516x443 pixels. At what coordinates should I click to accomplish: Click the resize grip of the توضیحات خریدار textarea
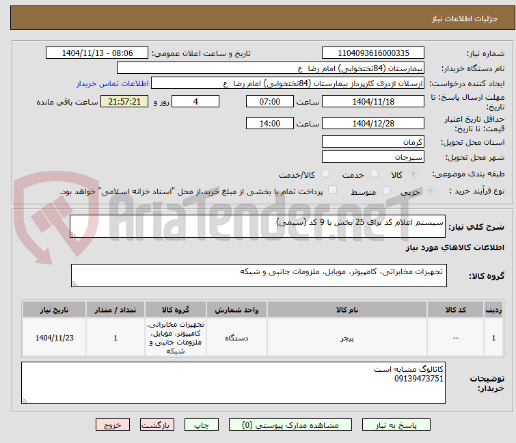pyautogui.click(x=25, y=400)
